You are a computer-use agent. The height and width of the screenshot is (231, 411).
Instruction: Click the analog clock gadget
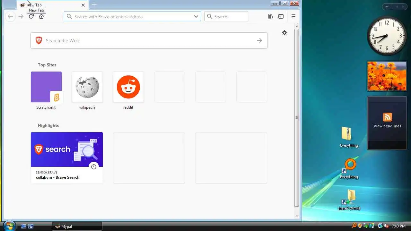click(387, 36)
